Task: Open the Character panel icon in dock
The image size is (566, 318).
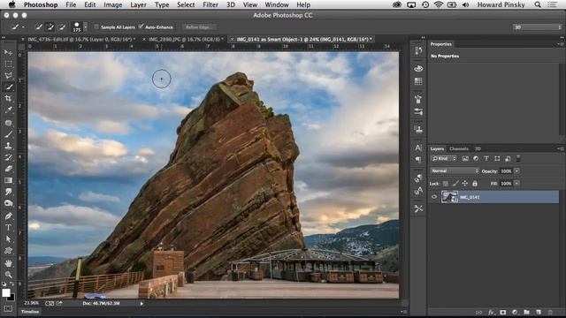Action: pos(418,148)
